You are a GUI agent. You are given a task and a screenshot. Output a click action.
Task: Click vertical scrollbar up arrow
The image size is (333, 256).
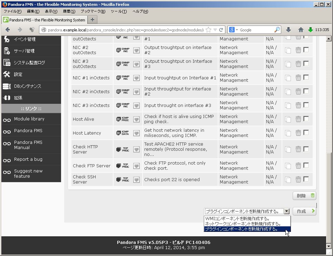[x=329, y=39]
